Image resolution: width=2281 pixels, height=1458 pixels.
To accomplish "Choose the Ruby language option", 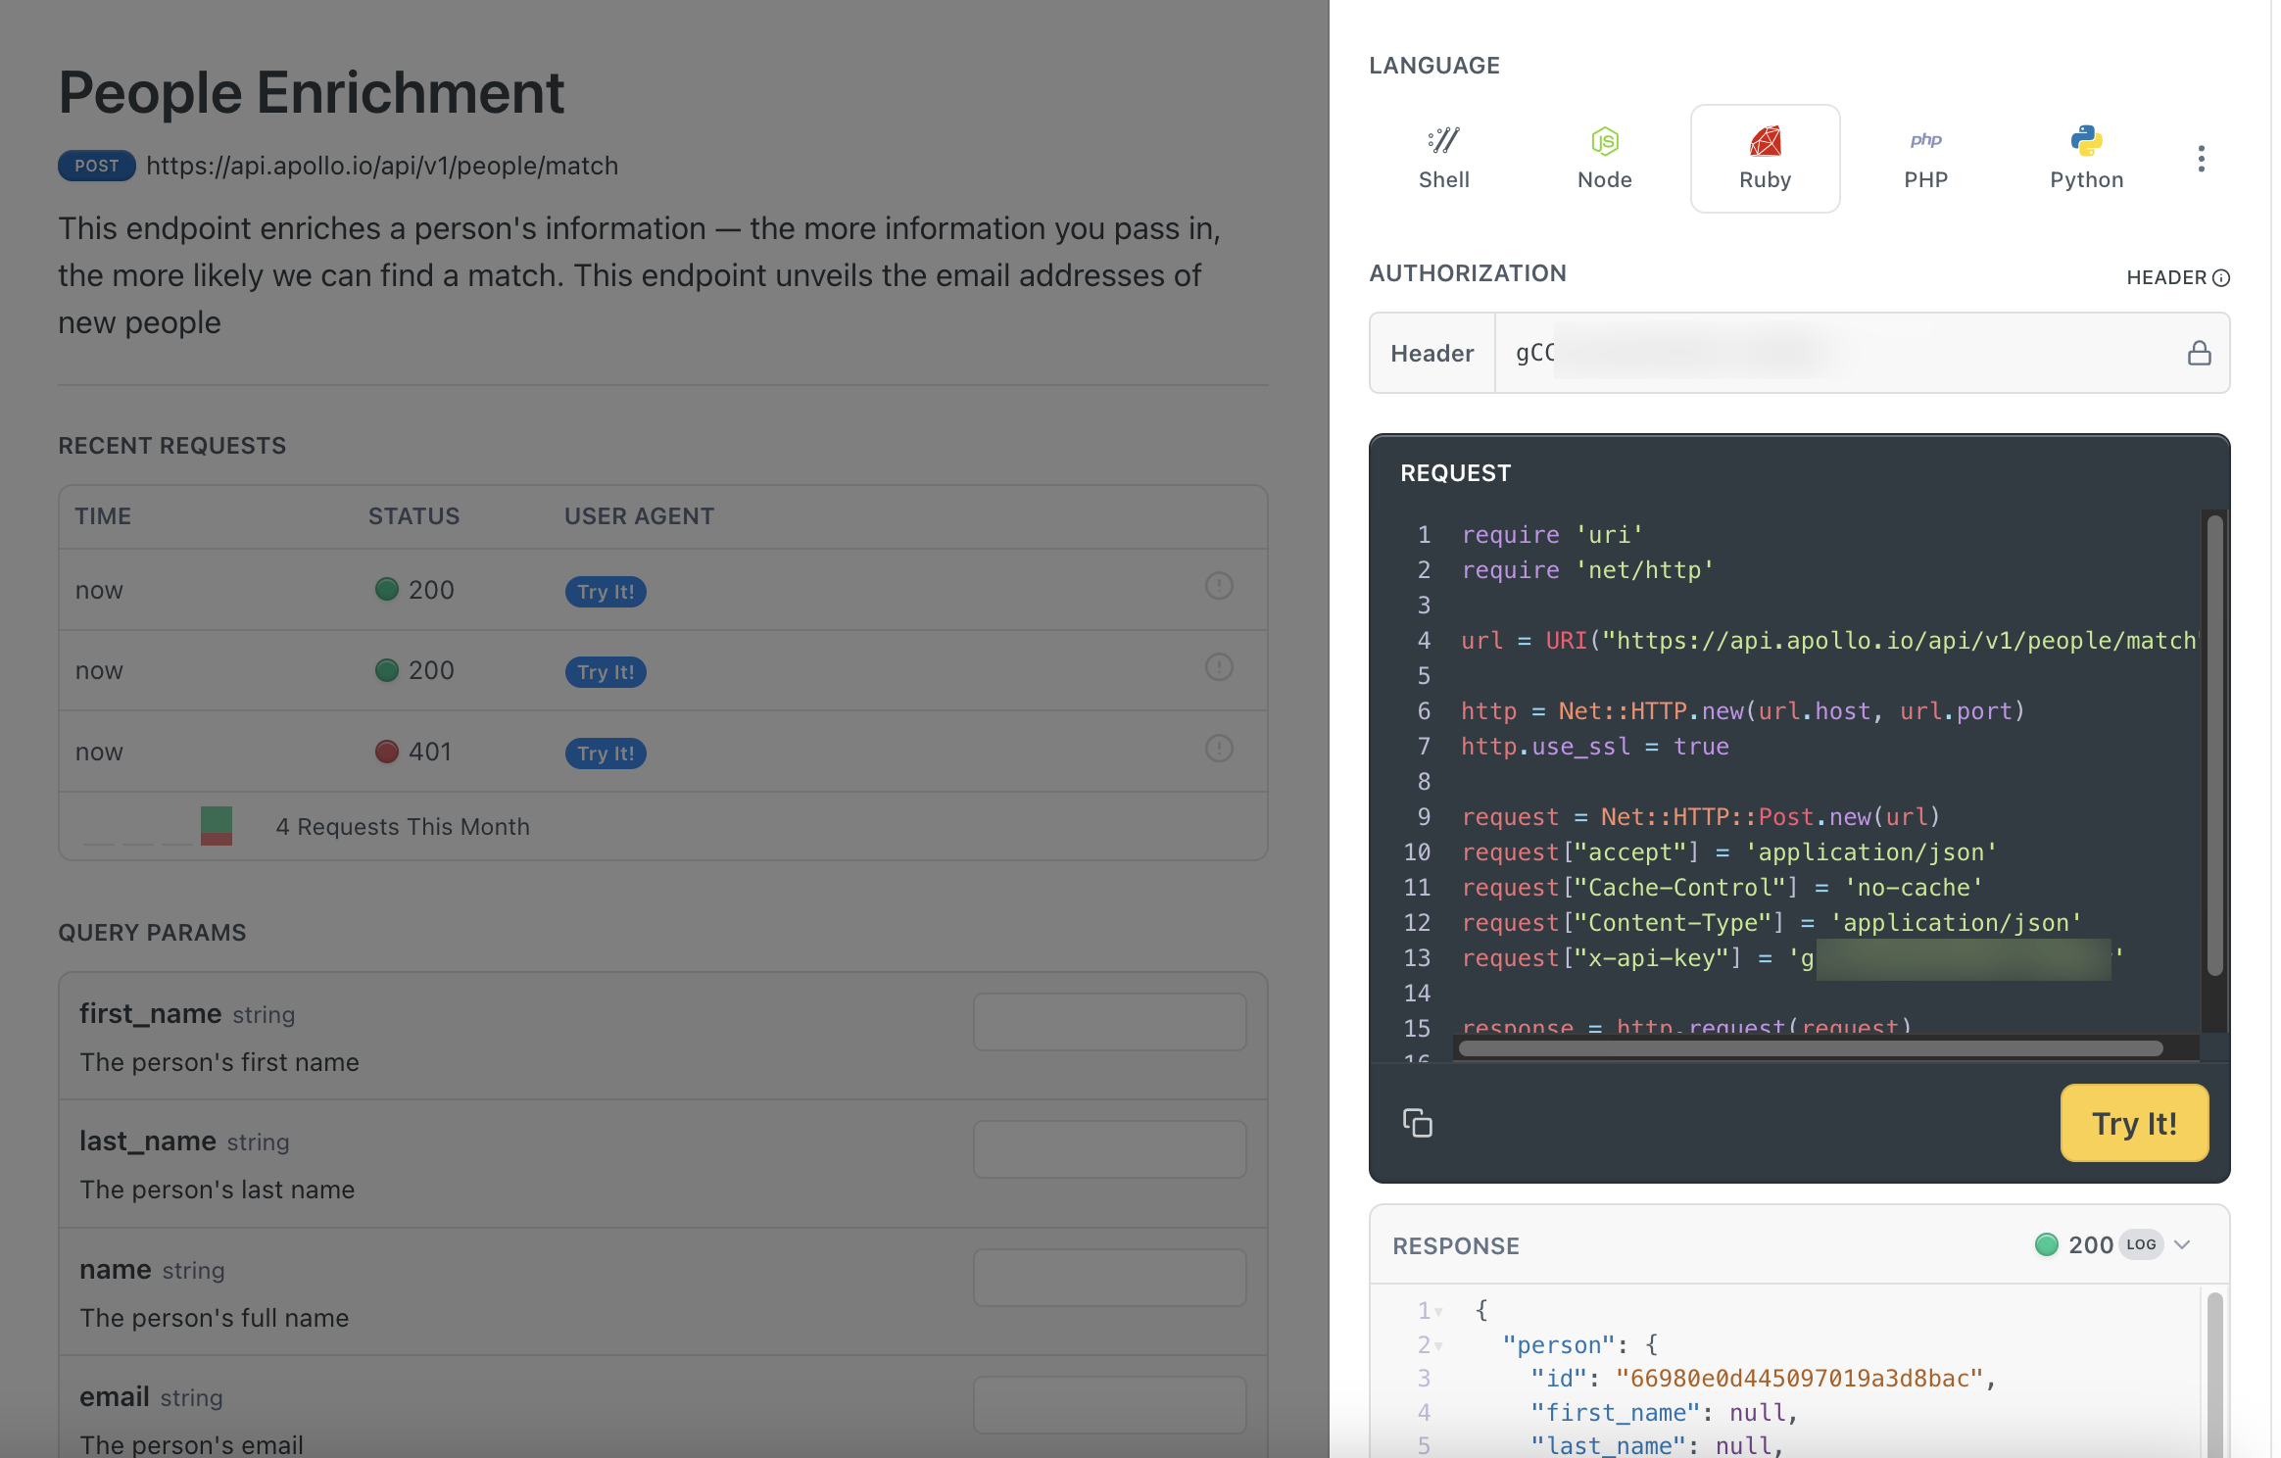I will click(x=1765, y=159).
